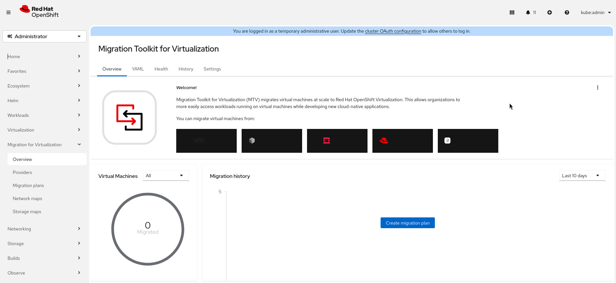Click the 'Migration Toolkit for Virtualization' page heading
The image size is (616, 283).
[x=159, y=49]
